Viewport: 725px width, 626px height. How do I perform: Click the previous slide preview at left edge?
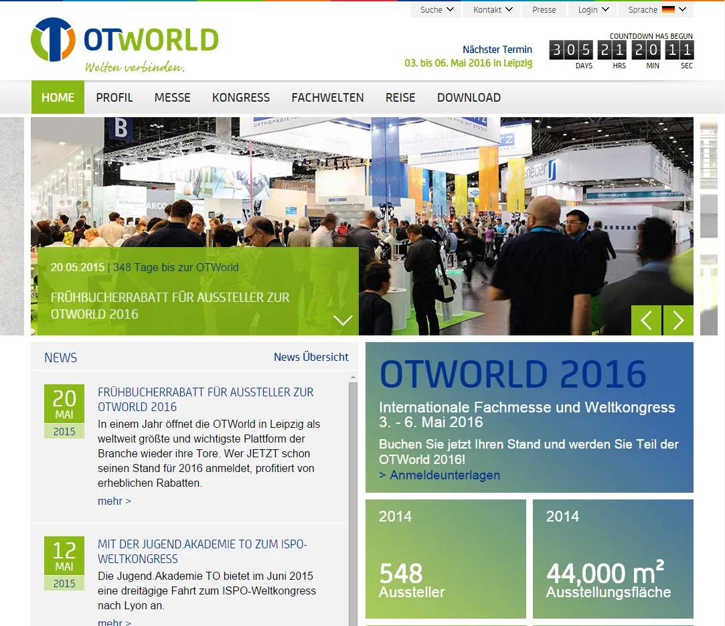[12, 226]
